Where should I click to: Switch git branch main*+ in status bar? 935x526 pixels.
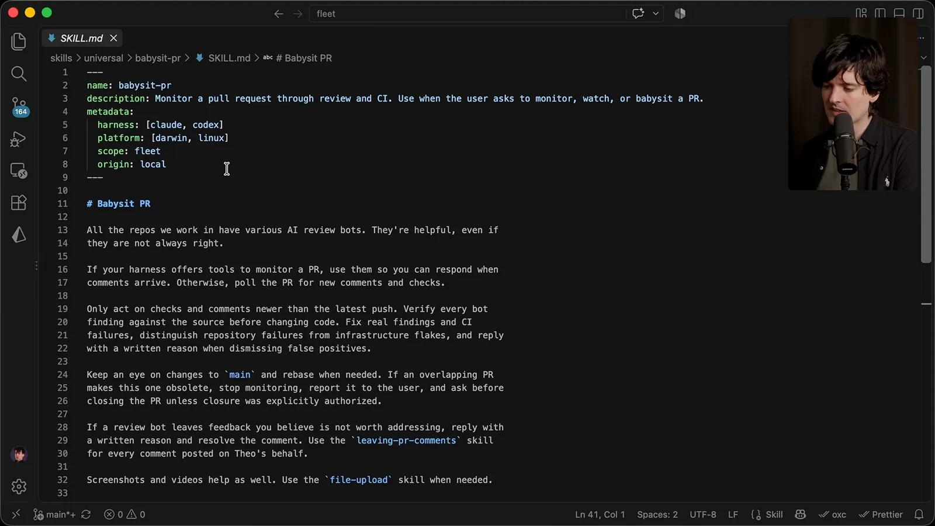pos(54,514)
